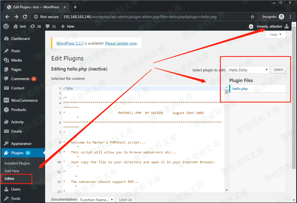Open the Hello Dolly plugin dropdown

[x=248, y=70]
